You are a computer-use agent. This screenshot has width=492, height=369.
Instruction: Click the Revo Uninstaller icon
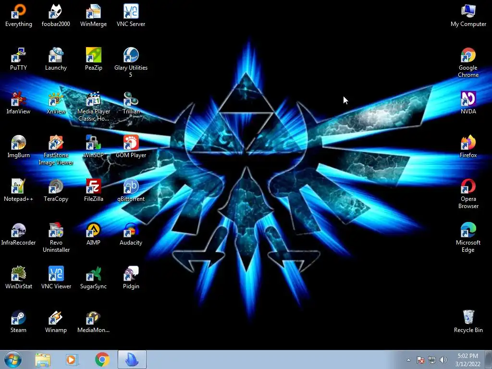click(x=56, y=237)
